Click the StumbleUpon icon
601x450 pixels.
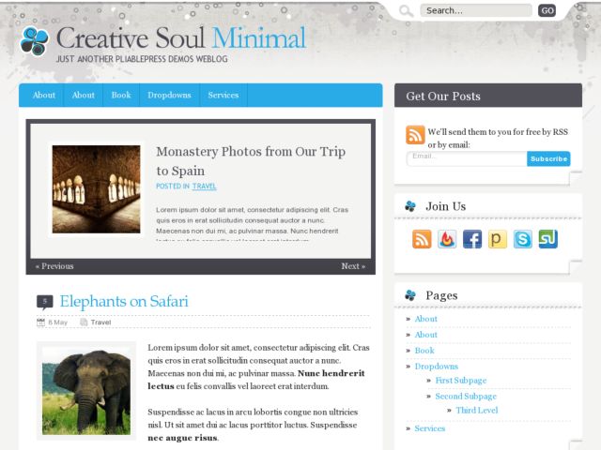click(x=548, y=239)
